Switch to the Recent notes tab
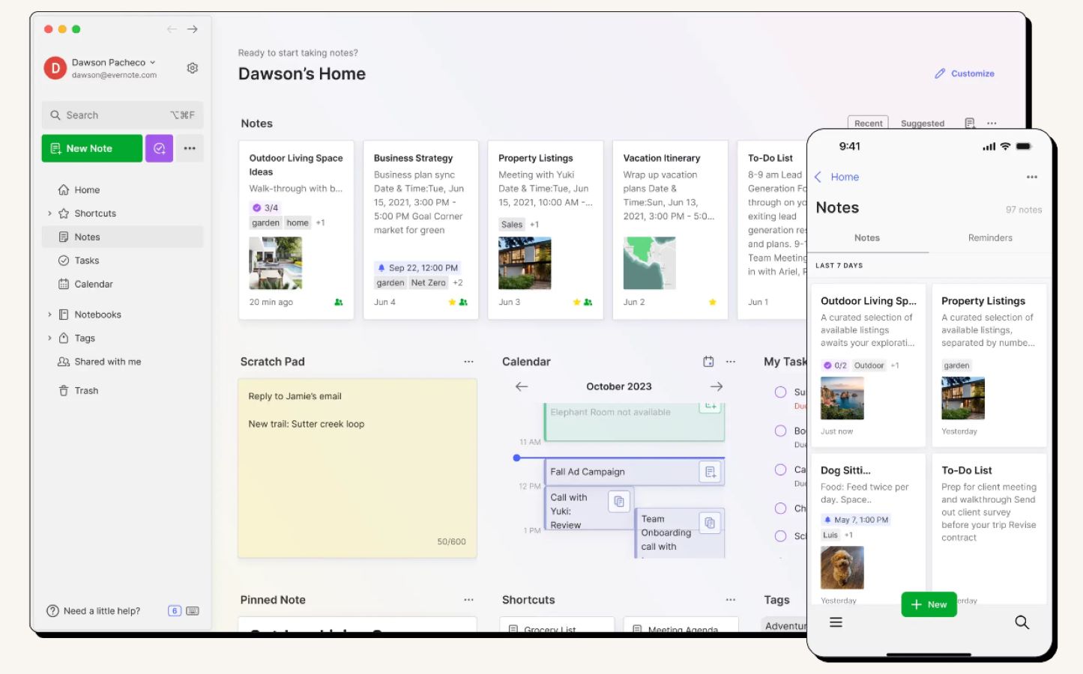The width and height of the screenshot is (1083, 674). pos(868,124)
